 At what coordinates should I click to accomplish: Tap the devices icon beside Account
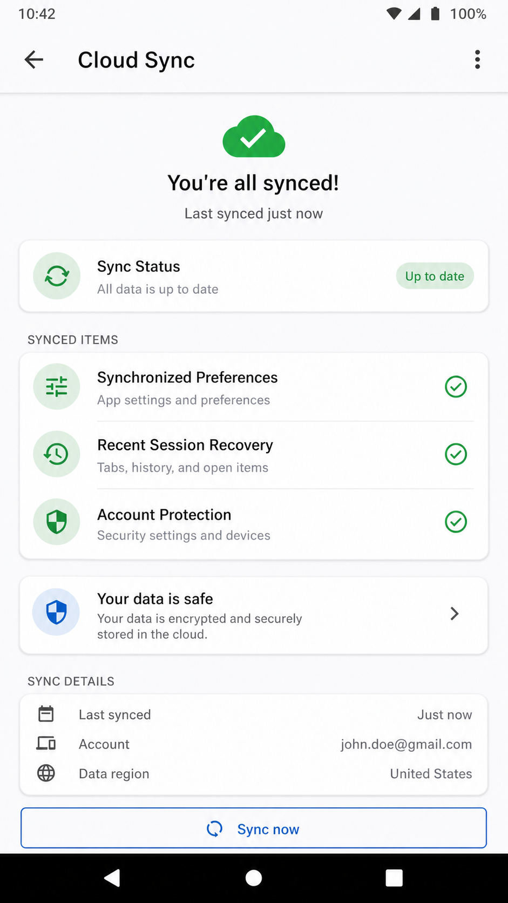[x=46, y=744]
